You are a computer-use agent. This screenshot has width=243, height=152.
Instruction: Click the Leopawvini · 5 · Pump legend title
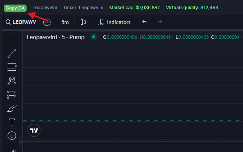click(55, 37)
